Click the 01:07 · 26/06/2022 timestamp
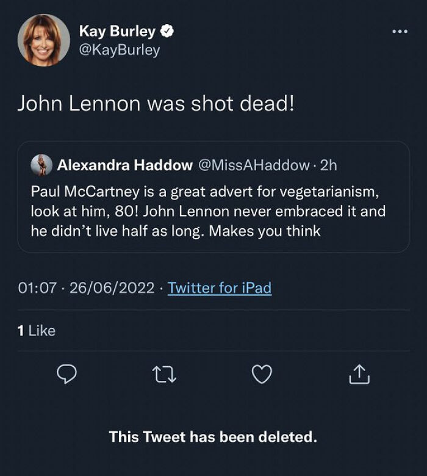 click(x=85, y=287)
